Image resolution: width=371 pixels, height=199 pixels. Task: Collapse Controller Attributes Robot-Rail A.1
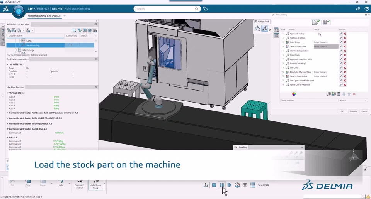coord(8,129)
